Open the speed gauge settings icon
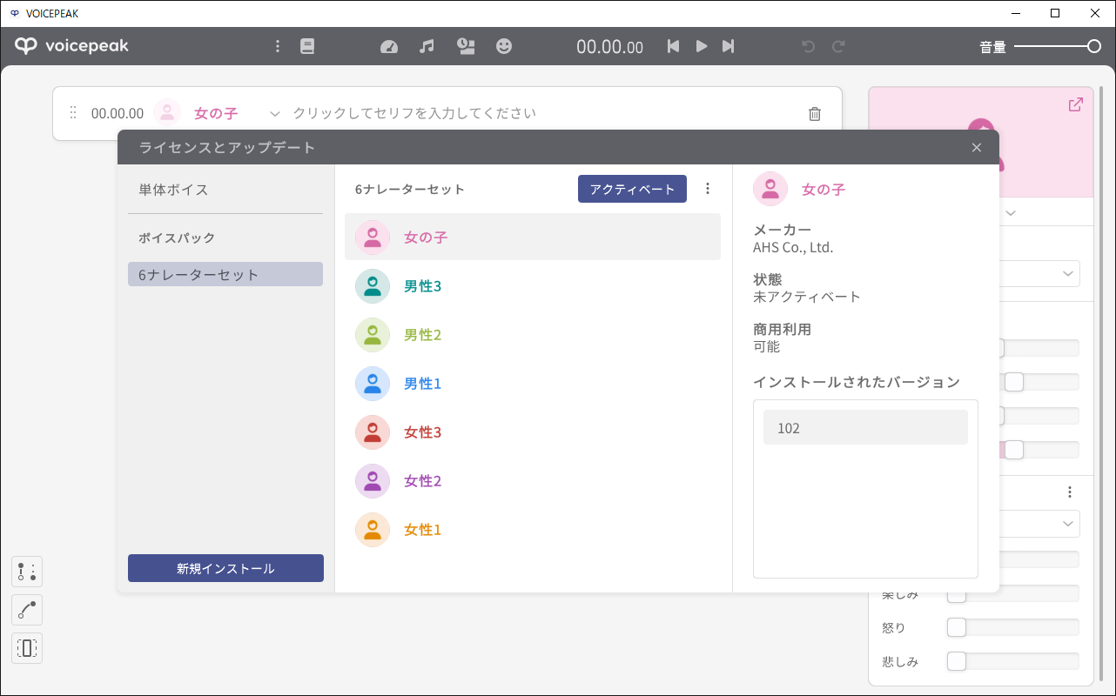Viewport: 1116px width, 696px height. pyautogui.click(x=389, y=46)
